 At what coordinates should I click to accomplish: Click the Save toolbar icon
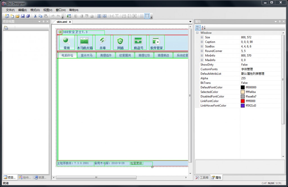[x=23, y=16]
